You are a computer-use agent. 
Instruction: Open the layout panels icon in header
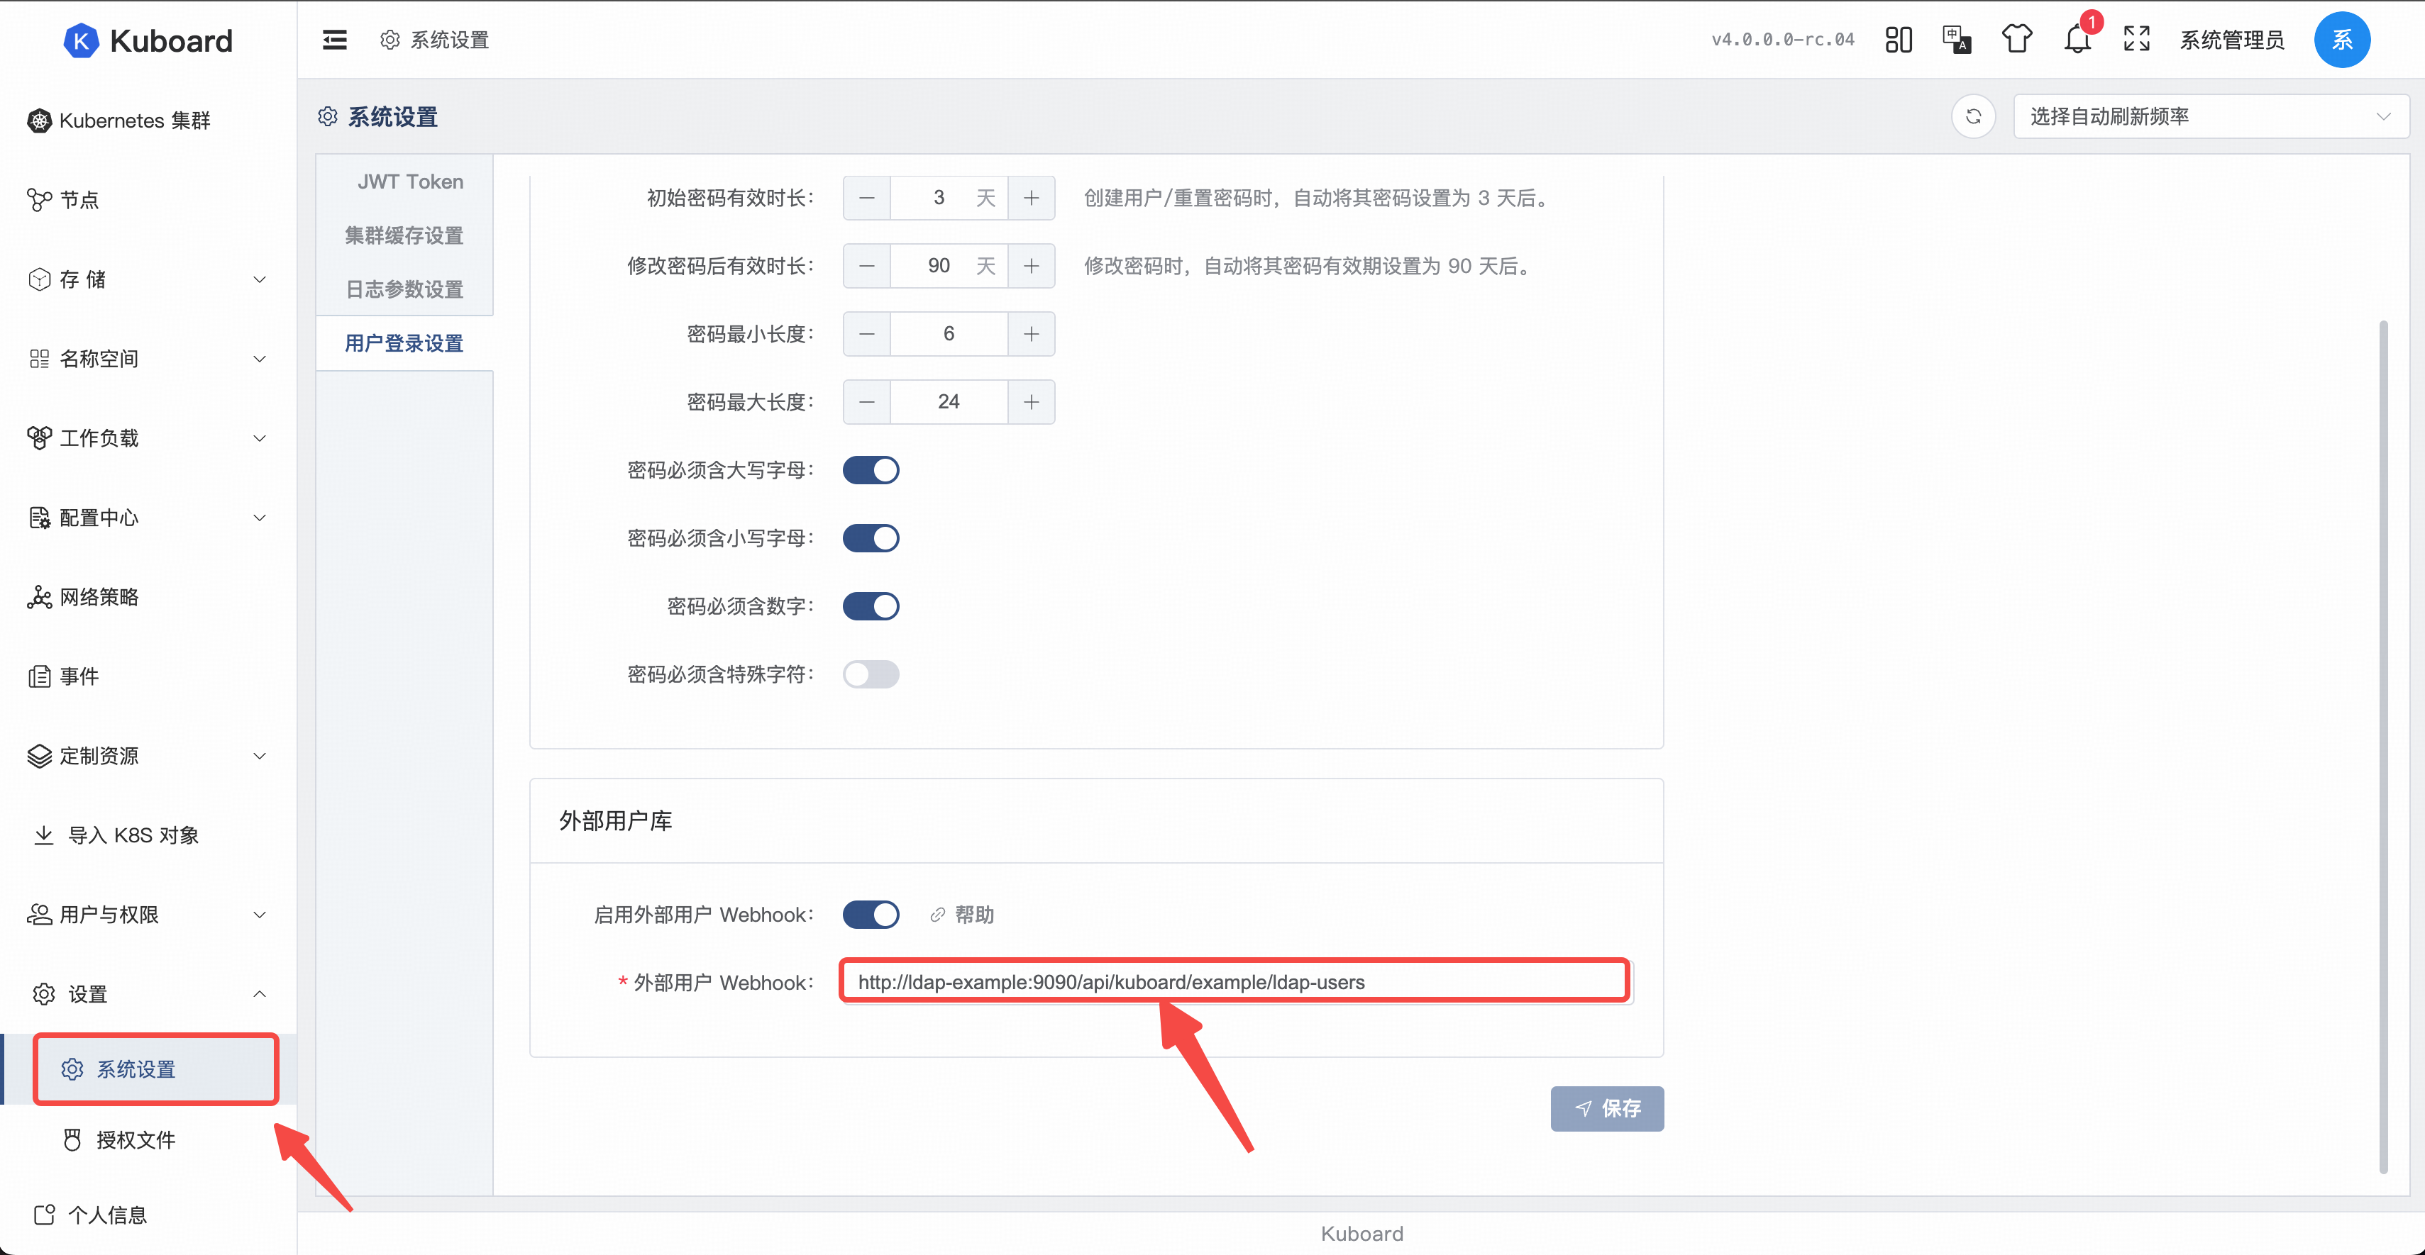[x=1898, y=40]
